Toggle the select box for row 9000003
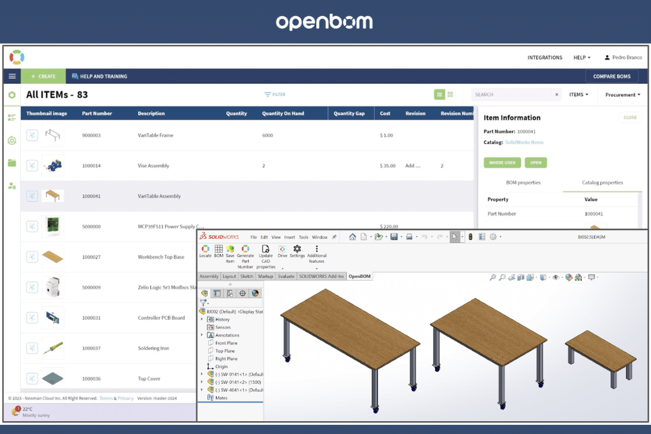The image size is (651, 434). (x=32, y=135)
